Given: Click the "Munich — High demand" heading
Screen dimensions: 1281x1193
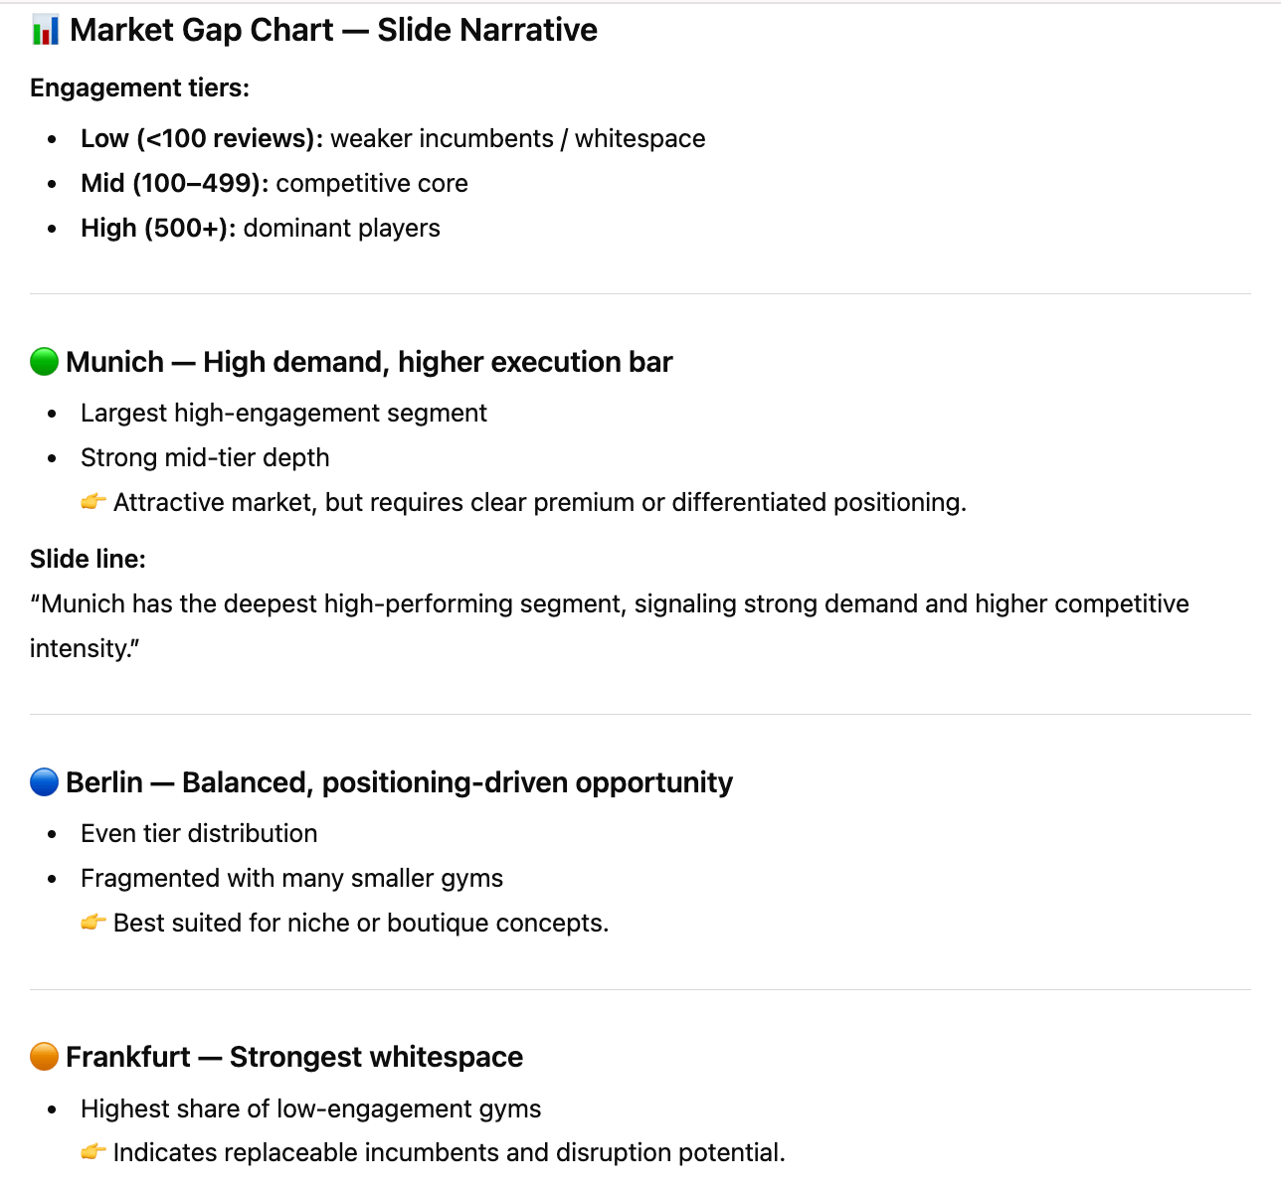Looking at the screenshot, I should (369, 362).
